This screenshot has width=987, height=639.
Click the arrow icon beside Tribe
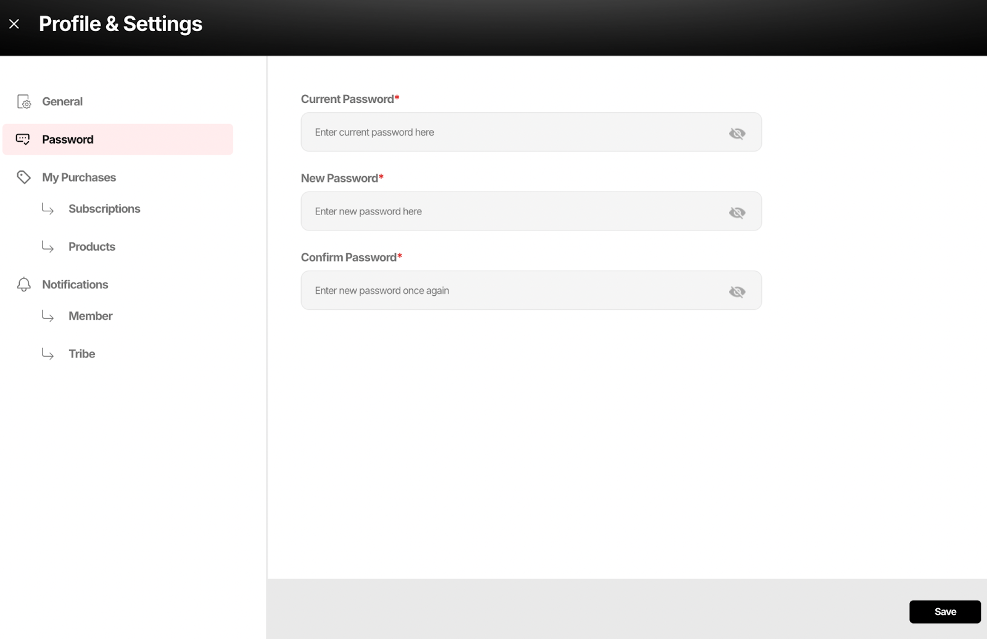(48, 354)
